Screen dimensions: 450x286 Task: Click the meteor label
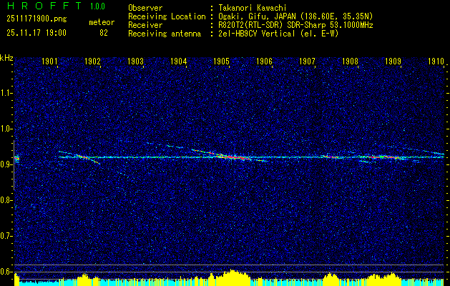click(102, 22)
